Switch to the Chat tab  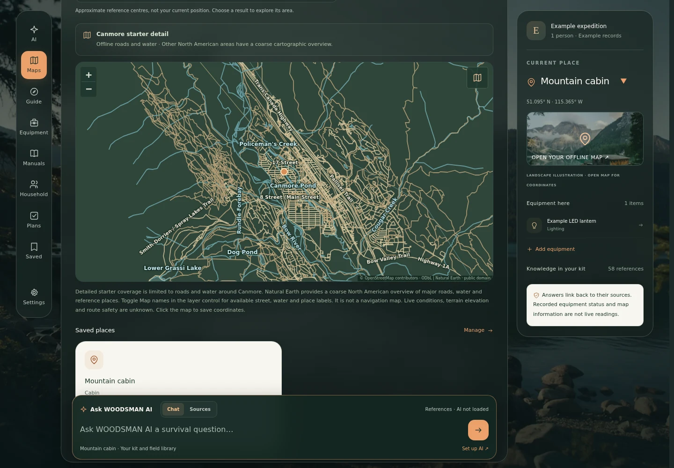tap(173, 409)
